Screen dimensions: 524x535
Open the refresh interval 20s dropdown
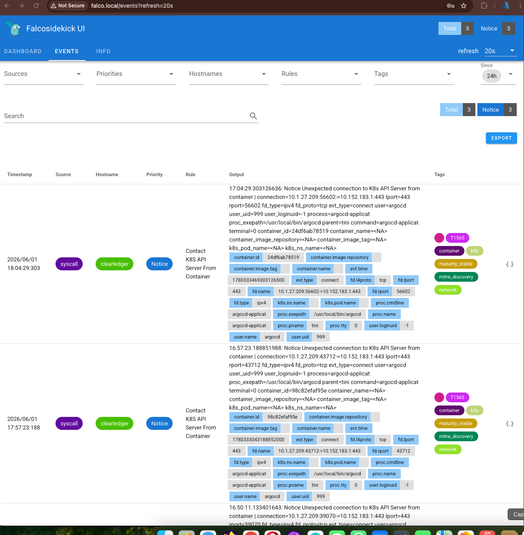(x=500, y=51)
